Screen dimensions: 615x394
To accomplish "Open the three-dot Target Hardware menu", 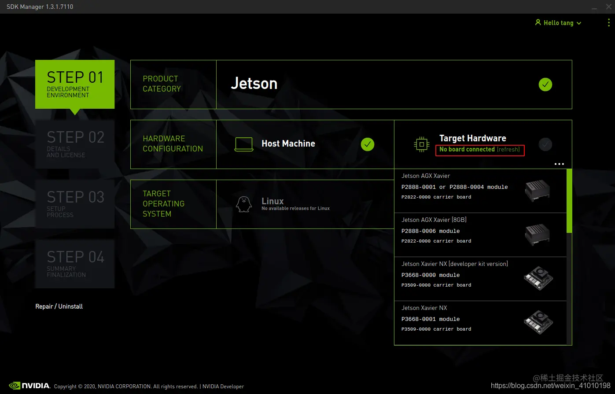I will pyautogui.click(x=559, y=164).
